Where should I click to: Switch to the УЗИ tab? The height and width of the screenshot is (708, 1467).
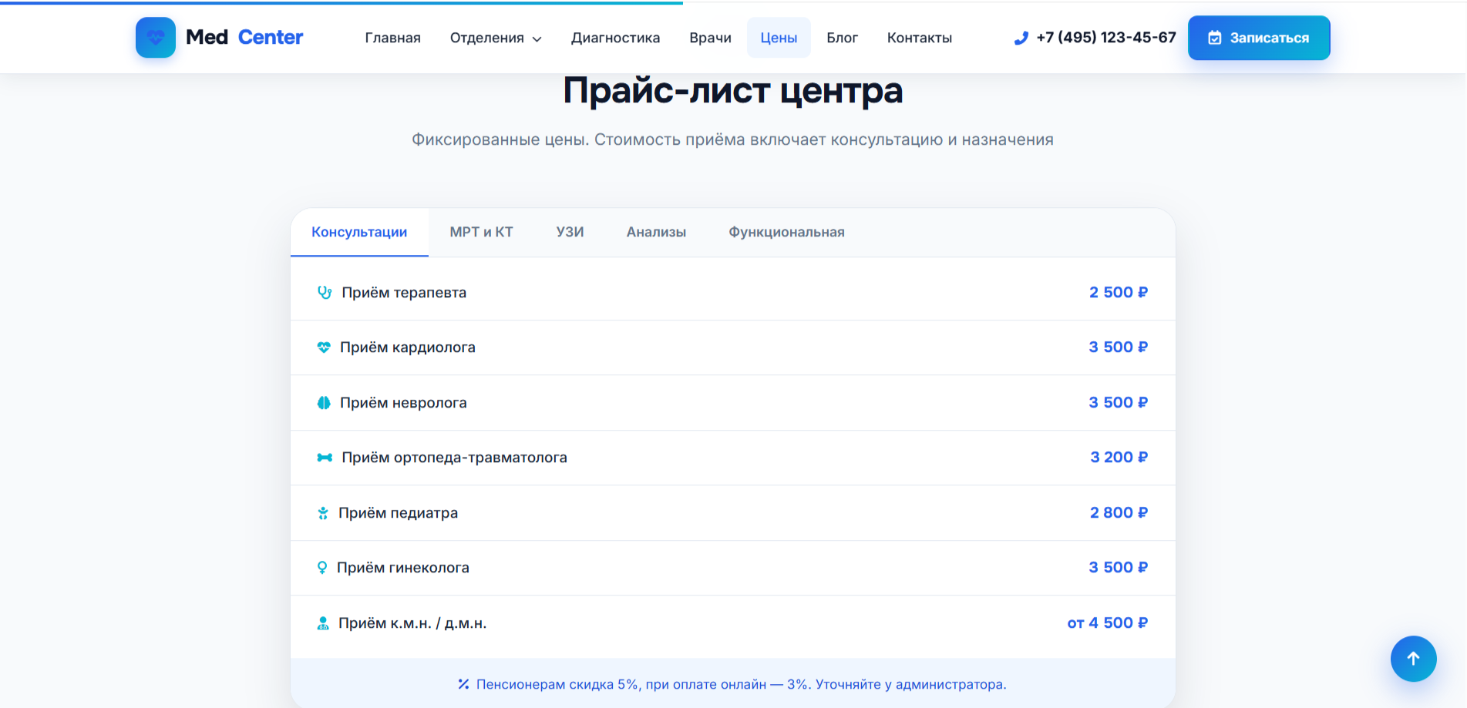click(x=570, y=232)
